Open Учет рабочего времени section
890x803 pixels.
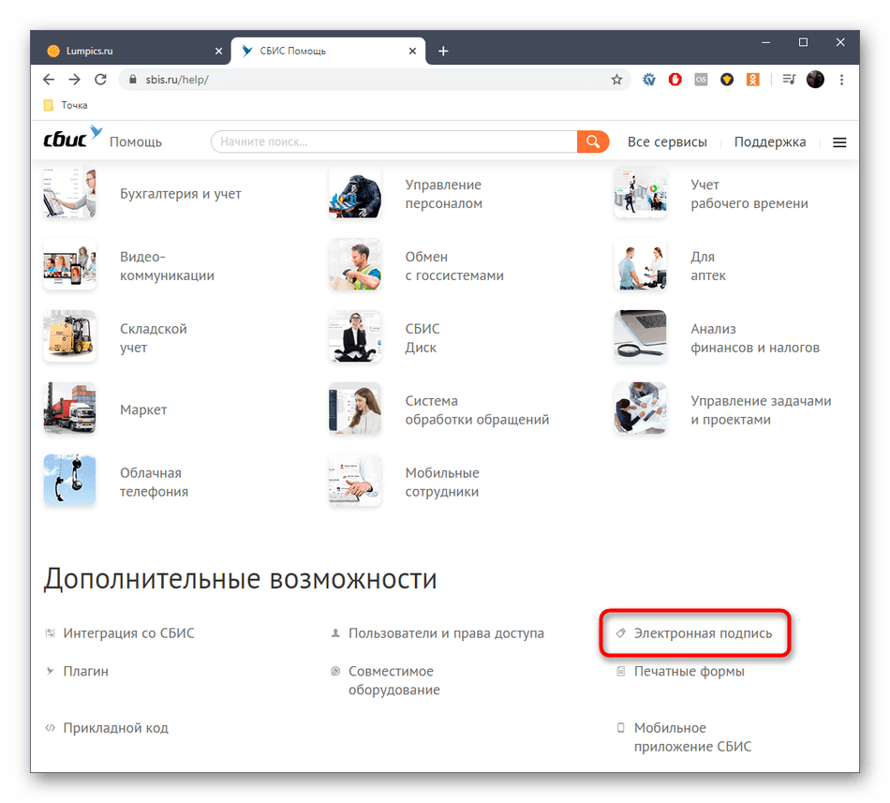749,194
